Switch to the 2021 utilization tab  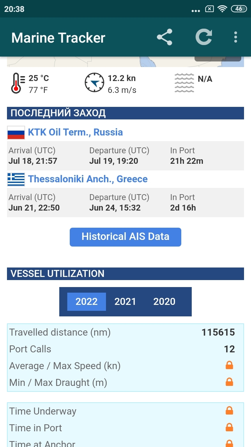[125, 302]
